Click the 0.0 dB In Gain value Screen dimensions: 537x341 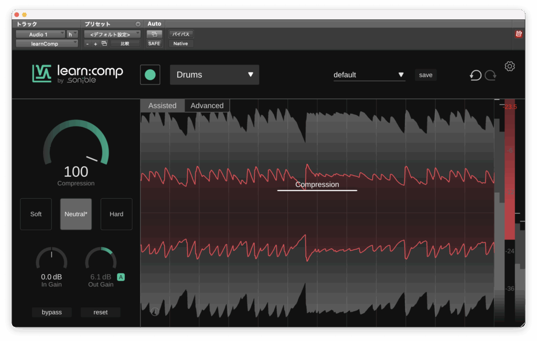tap(51, 277)
